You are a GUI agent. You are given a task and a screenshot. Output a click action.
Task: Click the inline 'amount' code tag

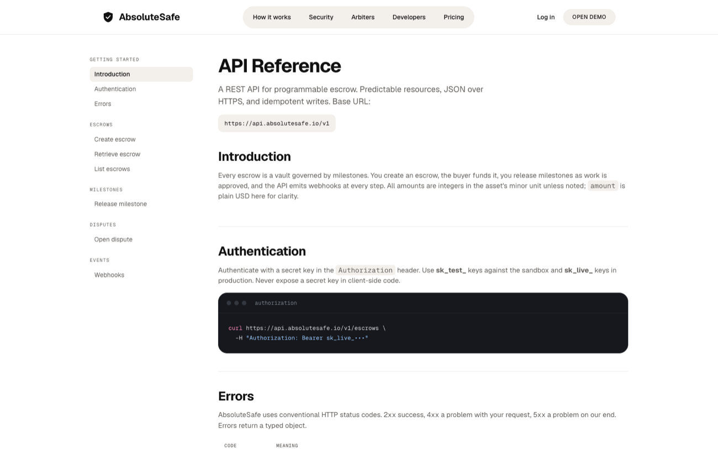[603, 186]
